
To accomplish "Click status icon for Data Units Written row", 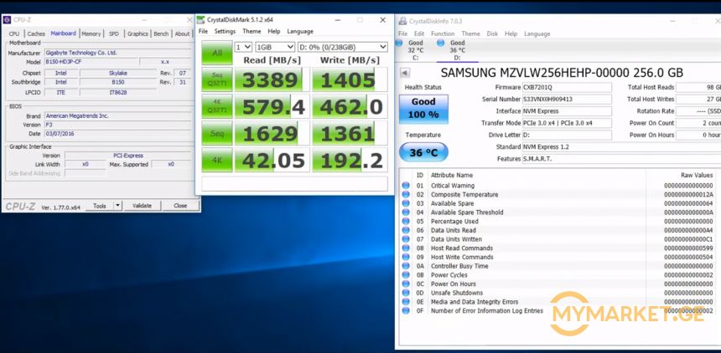I will [406, 239].
